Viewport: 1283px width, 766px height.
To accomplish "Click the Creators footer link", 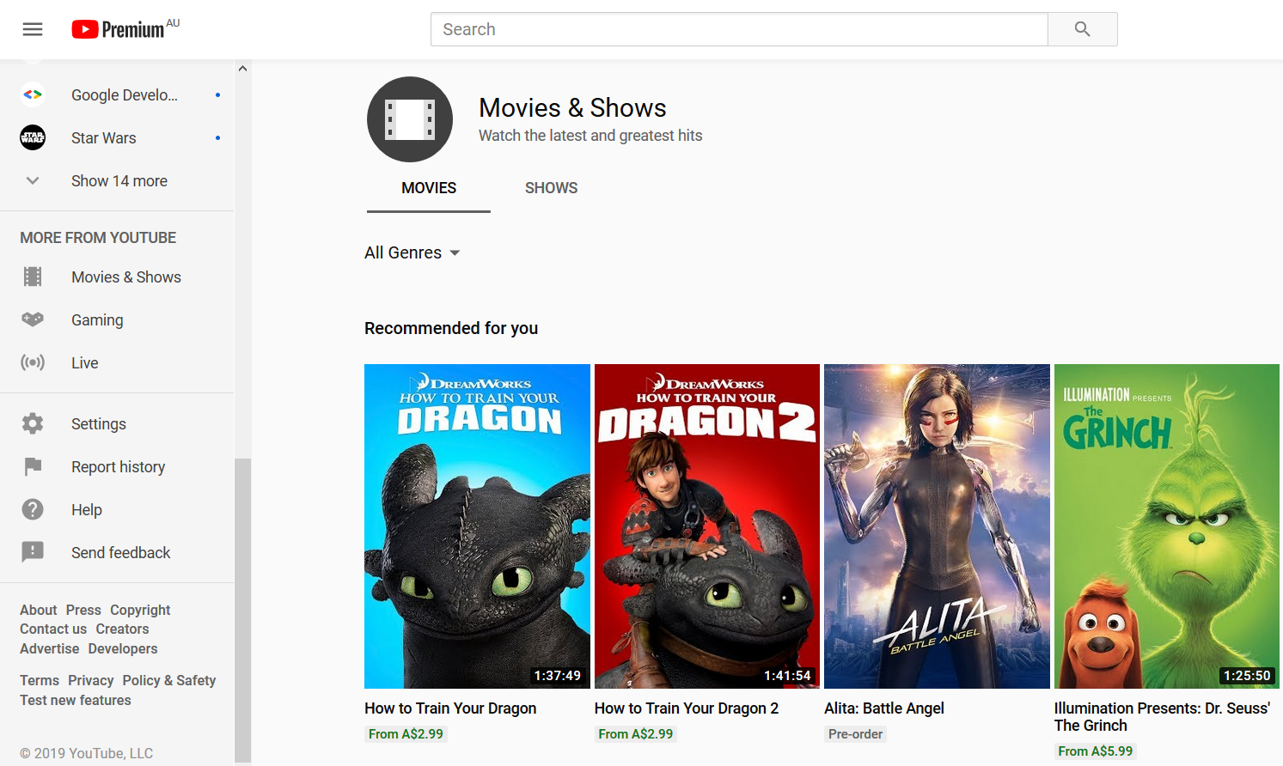I will pyautogui.click(x=122, y=629).
